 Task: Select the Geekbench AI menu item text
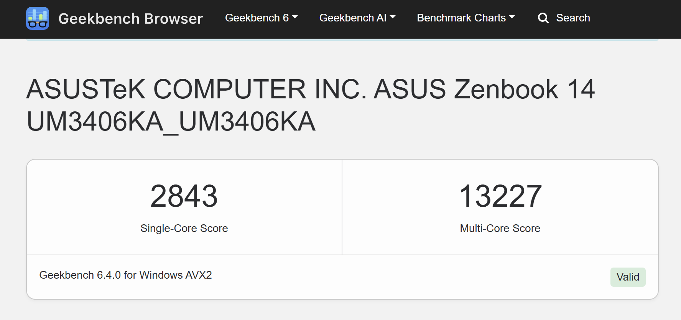click(353, 18)
